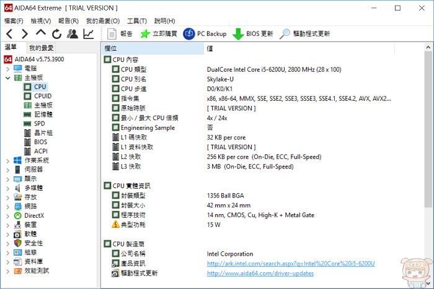Open PC Backup from the toolbar
Screen dimensions: 434x289
(205, 34)
